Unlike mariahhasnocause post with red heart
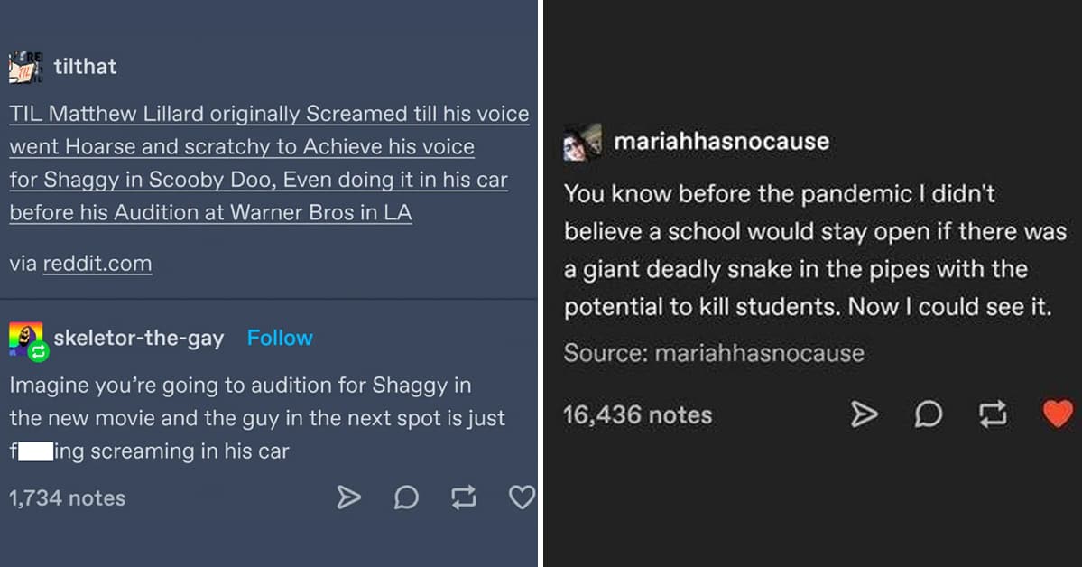Viewport: 1082px width, 567px height. pos(1056,414)
